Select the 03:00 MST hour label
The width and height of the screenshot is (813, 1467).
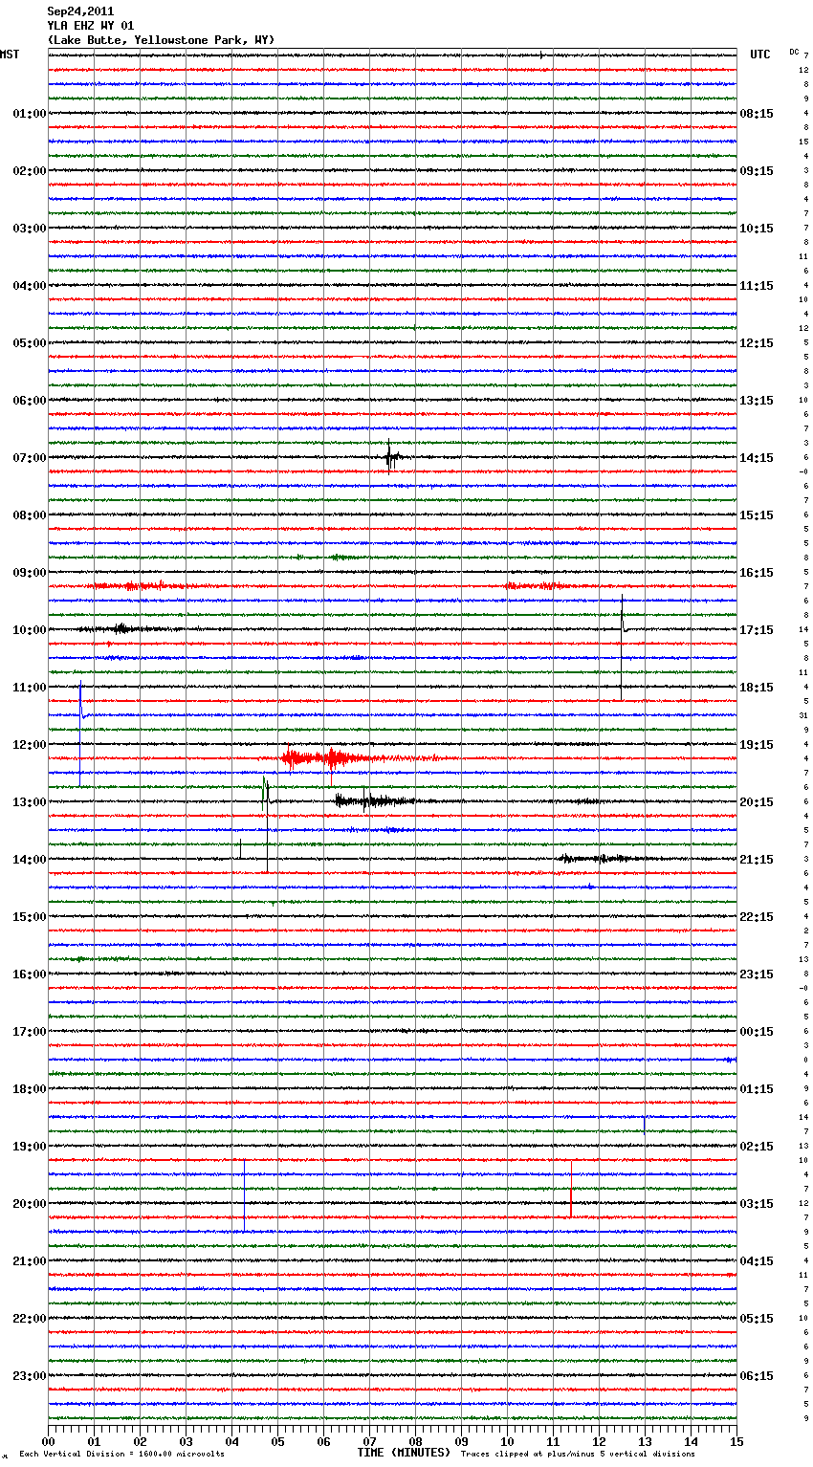pos(30,229)
